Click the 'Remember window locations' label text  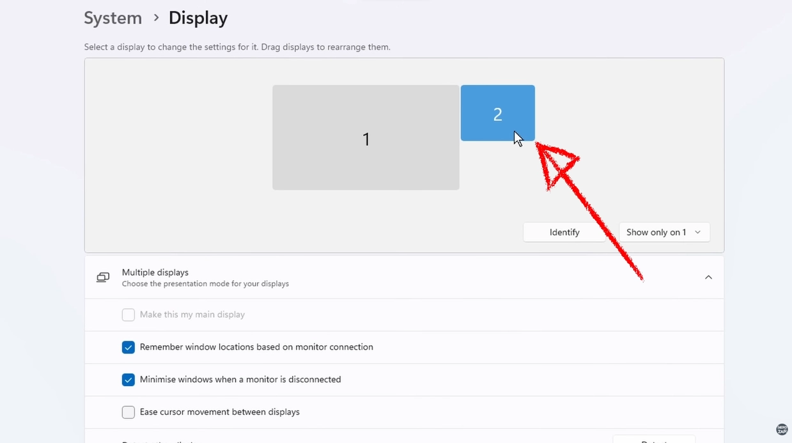pyautogui.click(x=256, y=347)
